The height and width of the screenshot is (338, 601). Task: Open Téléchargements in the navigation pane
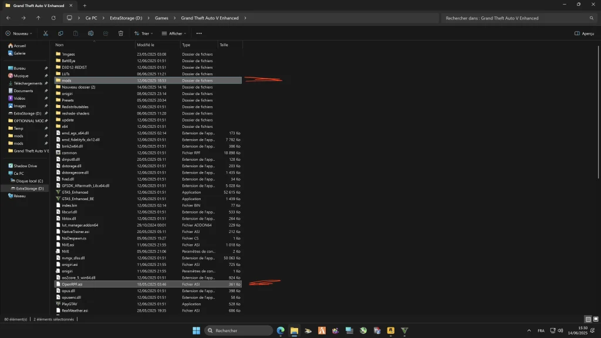point(28,83)
